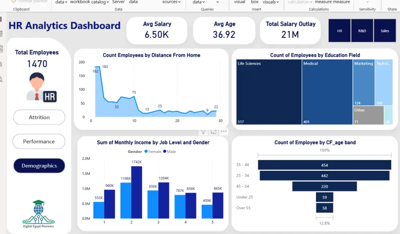
Task: Click the Male bar labeled 865K
Action: 218,206
